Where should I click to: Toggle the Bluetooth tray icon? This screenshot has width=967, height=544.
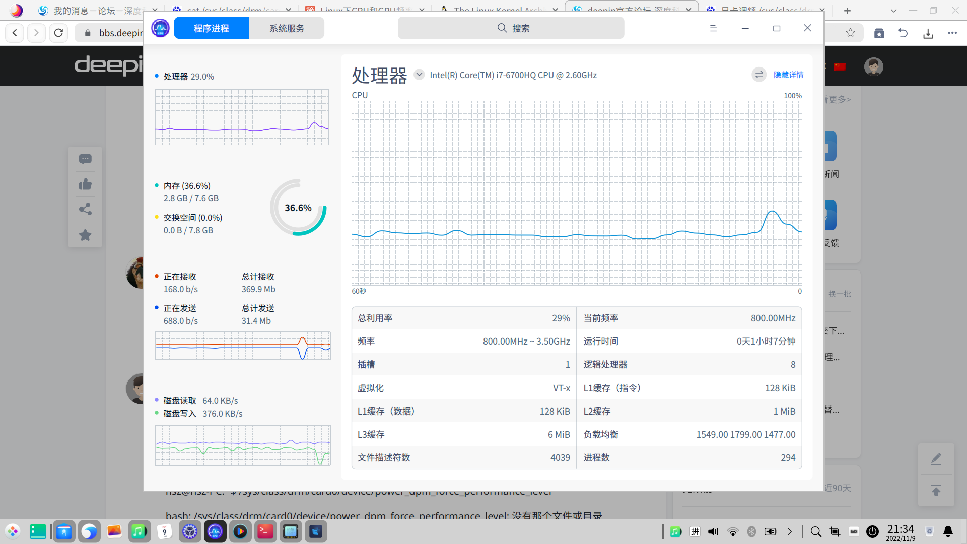[751, 531]
